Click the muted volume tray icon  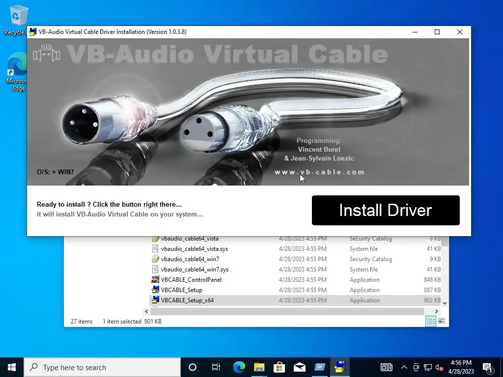tap(439, 367)
